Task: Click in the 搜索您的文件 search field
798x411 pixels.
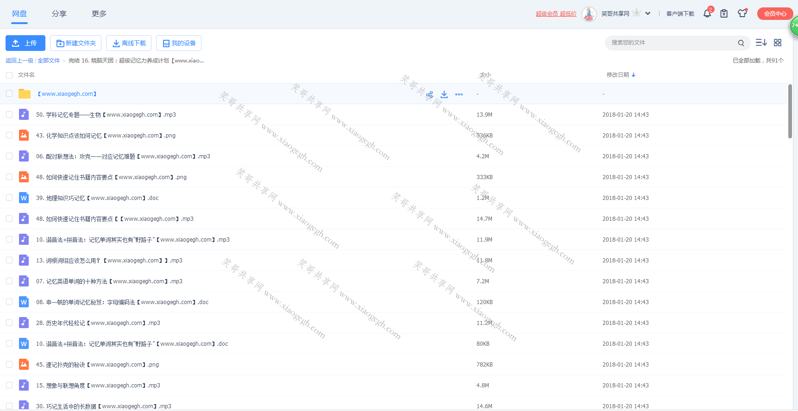Action: (x=672, y=43)
